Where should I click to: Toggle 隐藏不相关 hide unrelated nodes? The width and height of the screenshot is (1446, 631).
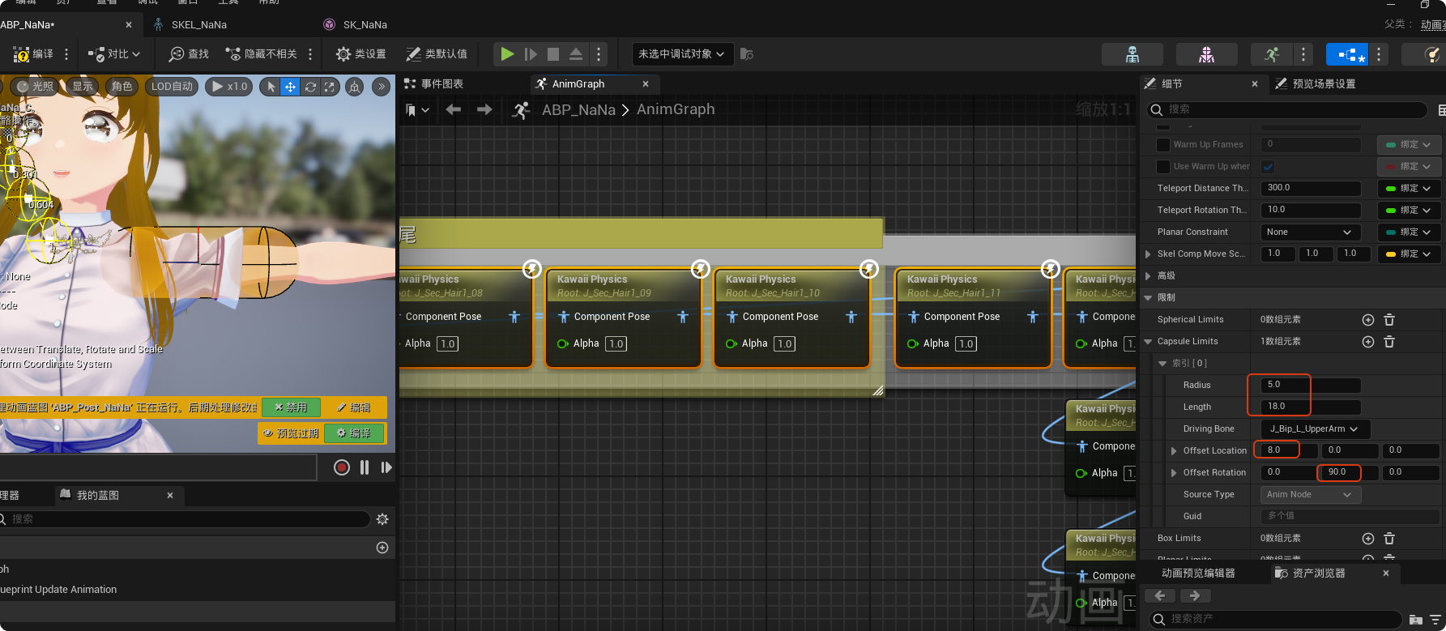click(x=261, y=54)
